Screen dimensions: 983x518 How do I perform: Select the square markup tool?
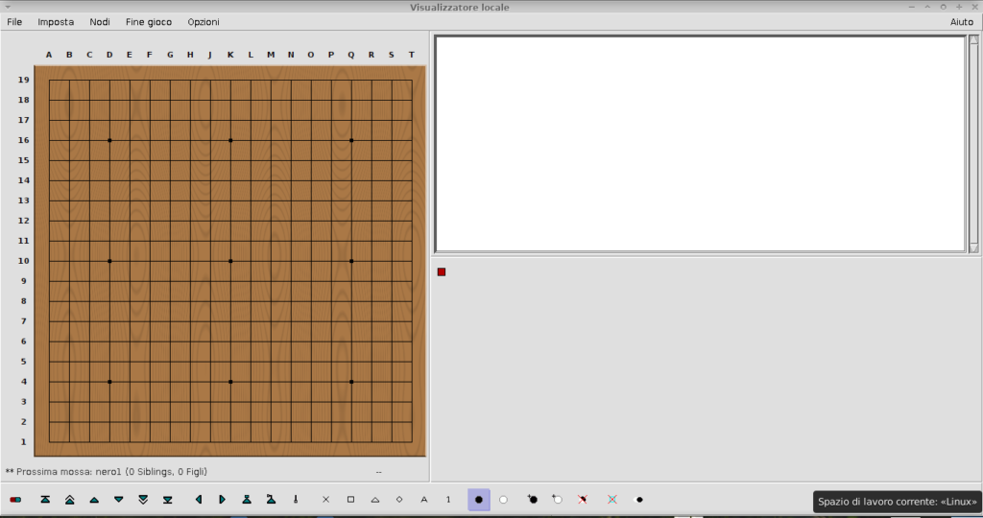point(350,500)
